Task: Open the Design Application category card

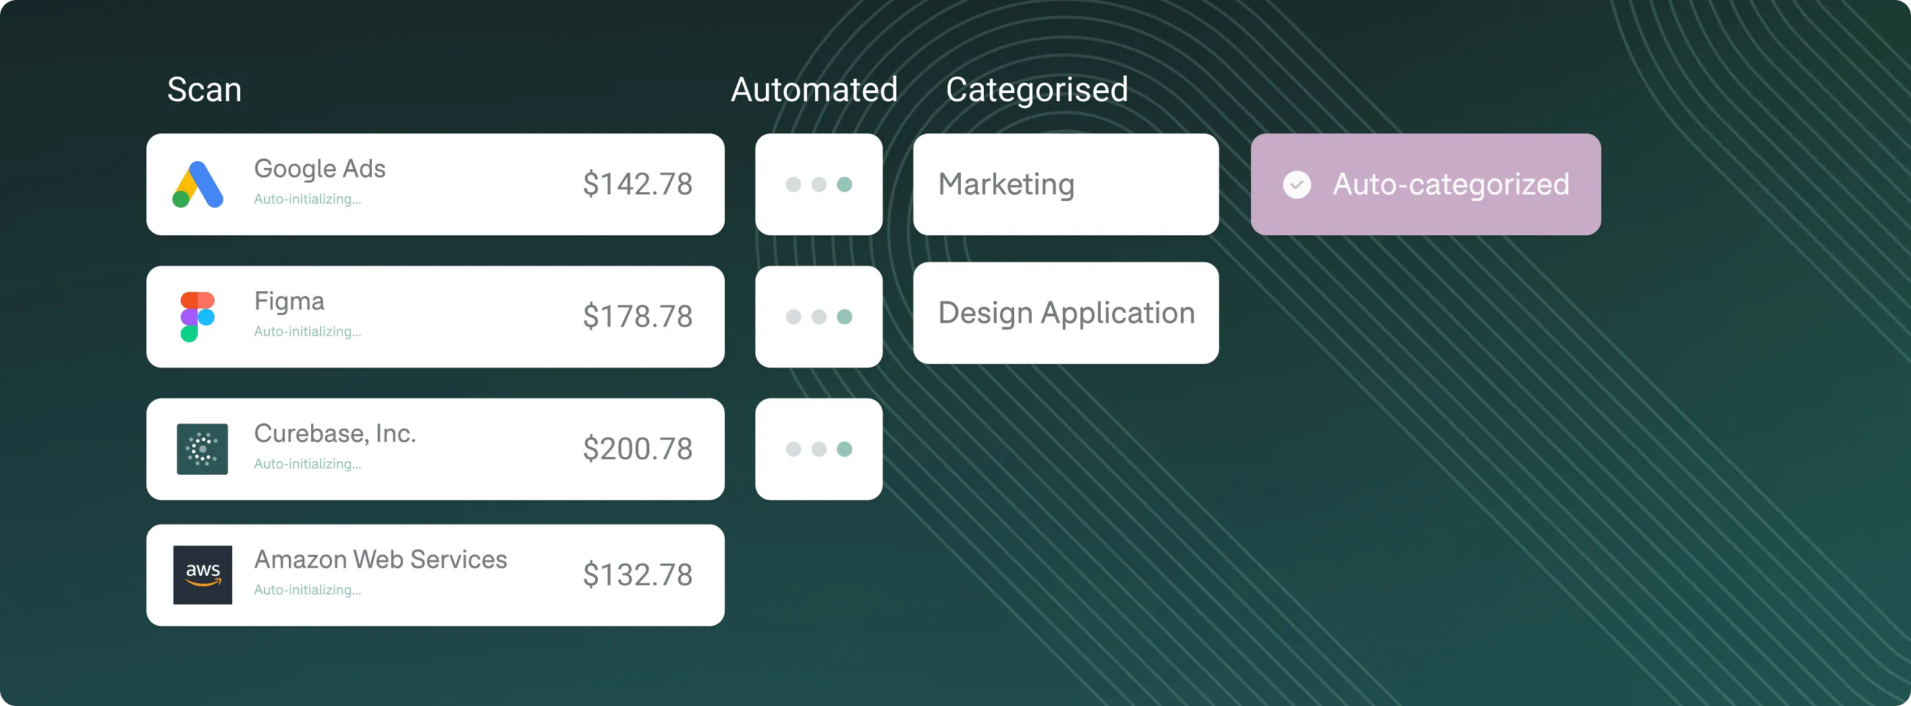Action: (1065, 313)
